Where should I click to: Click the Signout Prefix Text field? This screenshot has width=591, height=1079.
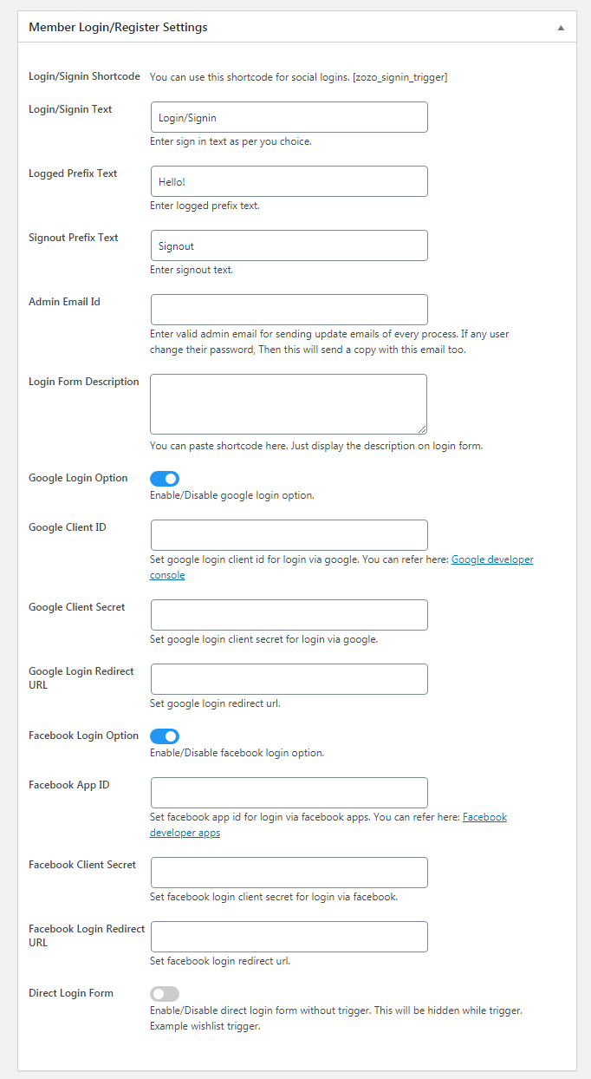(289, 245)
